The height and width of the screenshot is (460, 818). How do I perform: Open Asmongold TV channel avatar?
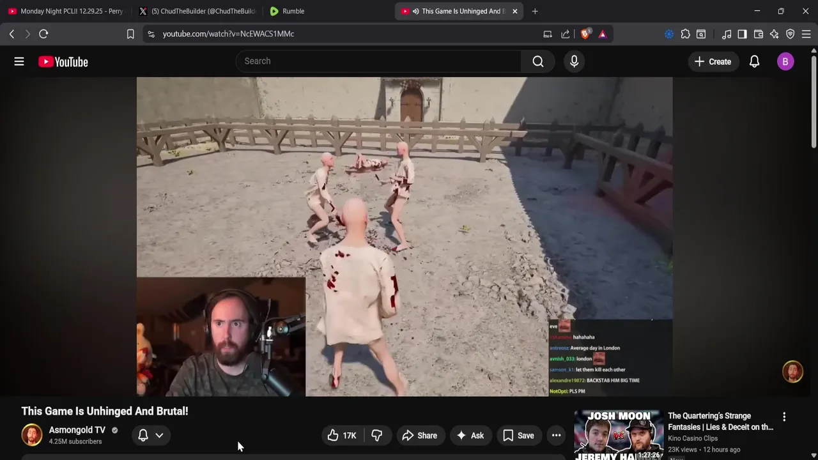[x=32, y=435]
